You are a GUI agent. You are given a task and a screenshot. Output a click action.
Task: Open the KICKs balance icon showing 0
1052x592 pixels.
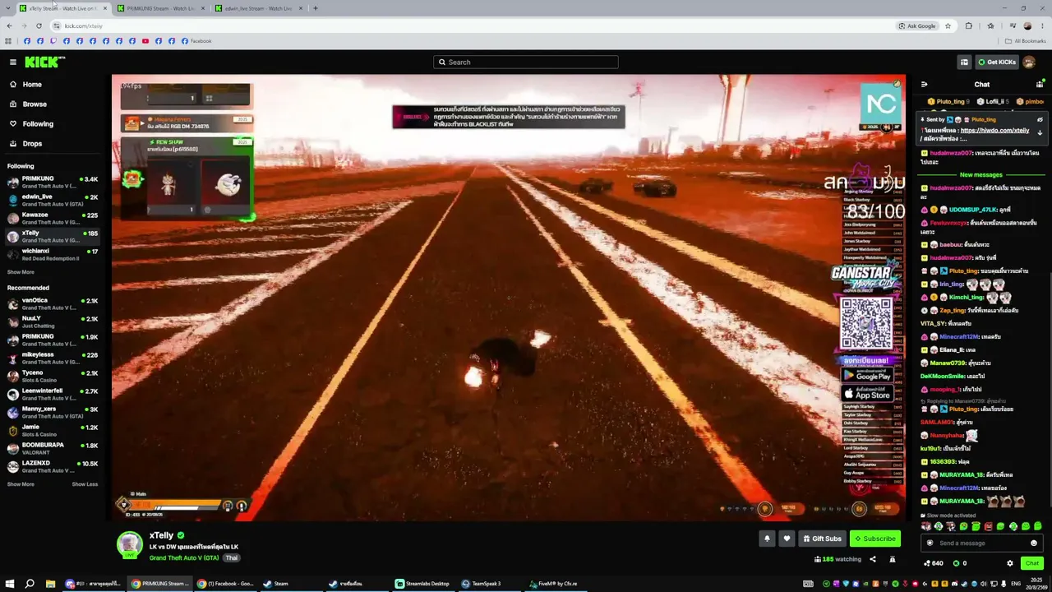point(959,563)
